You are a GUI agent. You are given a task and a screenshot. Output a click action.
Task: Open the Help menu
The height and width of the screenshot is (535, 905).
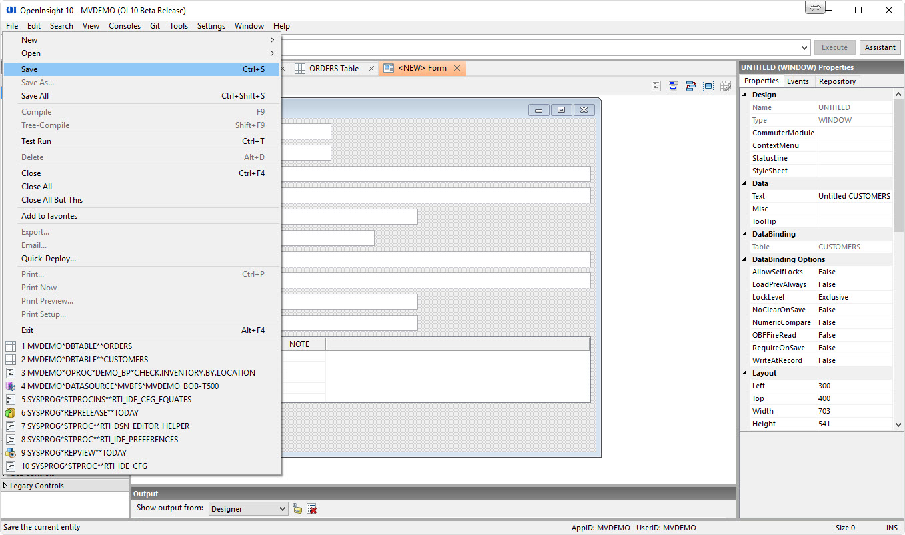(x=281, y=26)
